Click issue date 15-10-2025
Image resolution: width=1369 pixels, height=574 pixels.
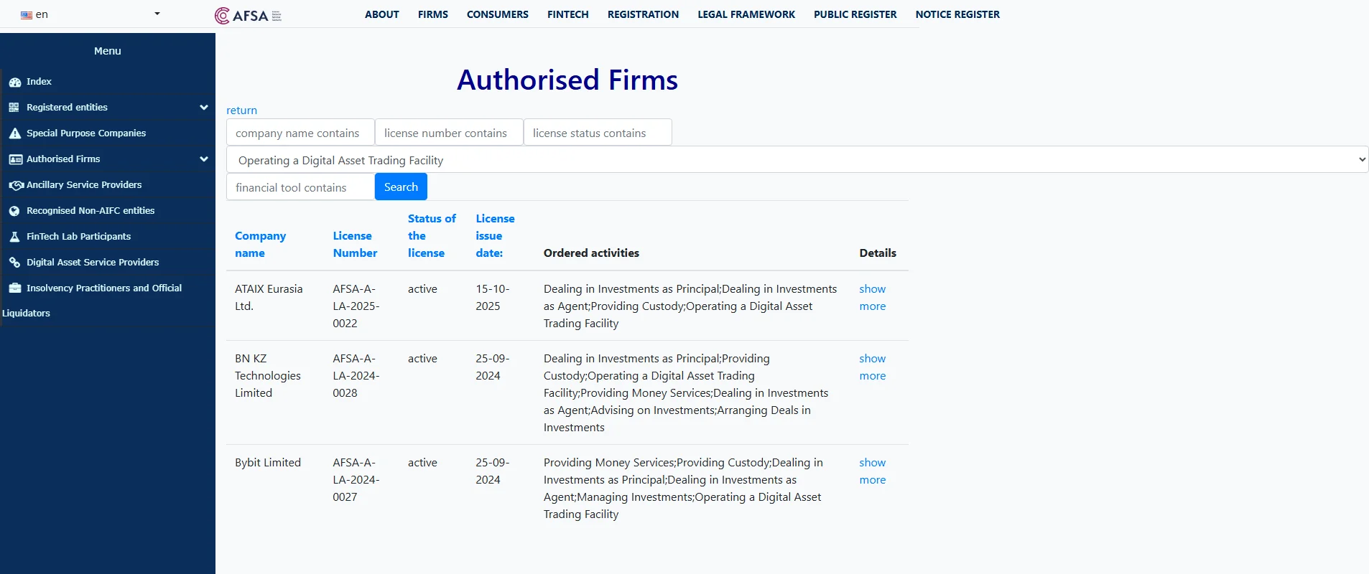click(493, 298)
